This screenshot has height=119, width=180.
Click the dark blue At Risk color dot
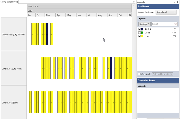coord(142,29)
